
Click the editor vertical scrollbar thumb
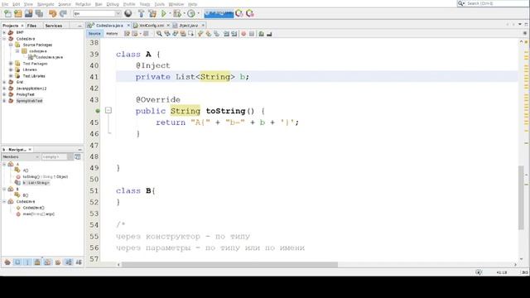(521, 198)
